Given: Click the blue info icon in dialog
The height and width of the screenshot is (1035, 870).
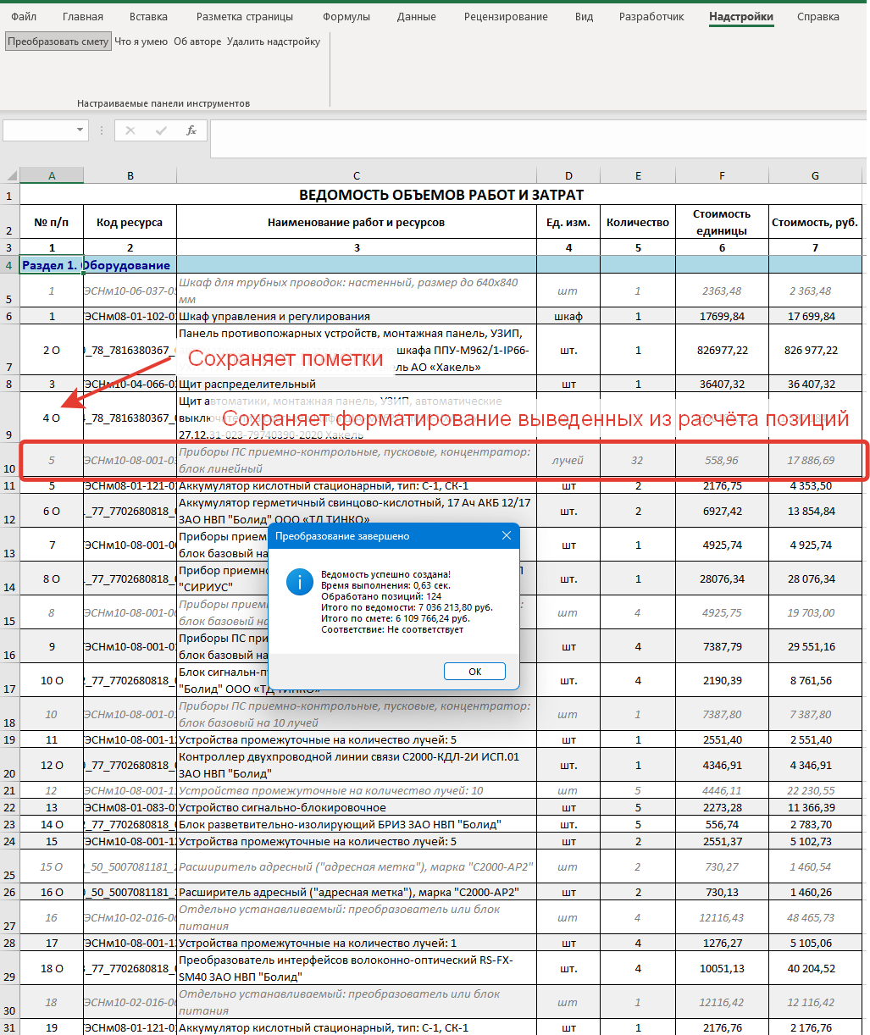Looking at the screenshot, I should pyautogui.click(x=300, y=582).
